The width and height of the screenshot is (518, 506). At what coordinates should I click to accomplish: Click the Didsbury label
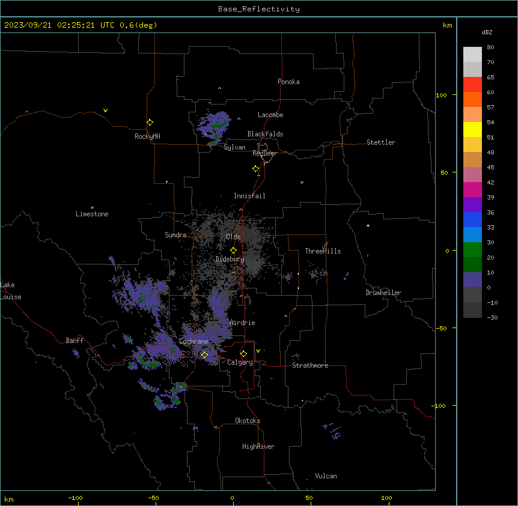tap(230, 259)
